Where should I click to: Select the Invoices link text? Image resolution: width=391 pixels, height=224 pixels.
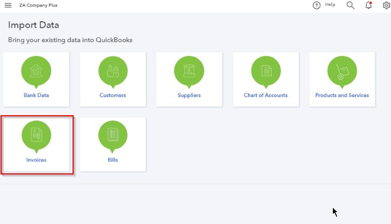click(36, 160)
